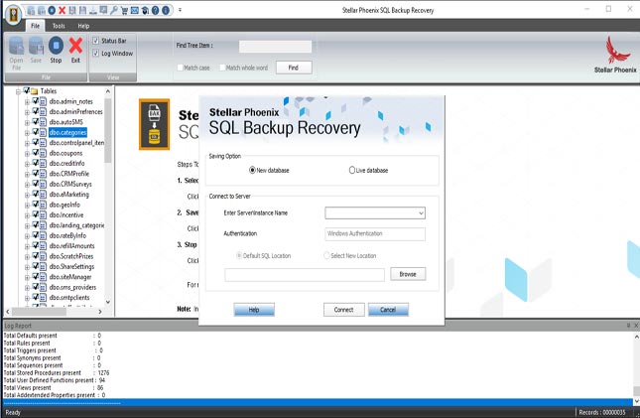
Task: Toggle the Log Window checkbox
Action: point(96,53)
